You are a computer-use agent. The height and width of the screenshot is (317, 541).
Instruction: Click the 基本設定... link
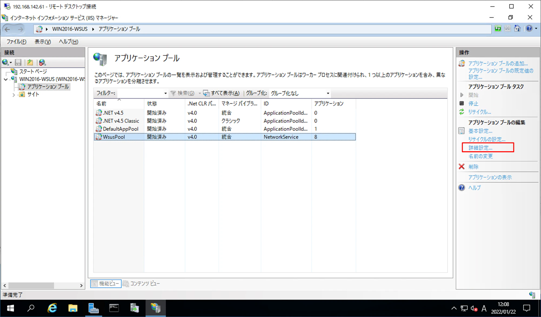[x=480, y=131]
